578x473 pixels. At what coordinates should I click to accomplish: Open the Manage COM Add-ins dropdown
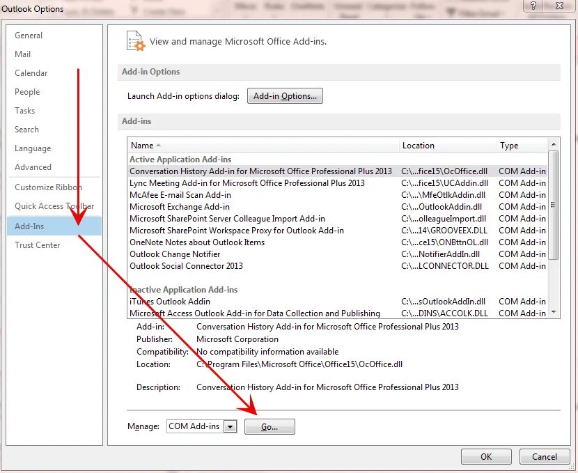coord(231,426)
